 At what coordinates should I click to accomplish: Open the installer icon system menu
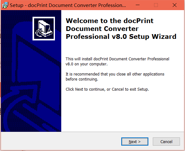(5, 5)
